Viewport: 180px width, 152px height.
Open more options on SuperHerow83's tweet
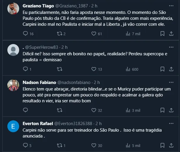(x=171, y=47)
